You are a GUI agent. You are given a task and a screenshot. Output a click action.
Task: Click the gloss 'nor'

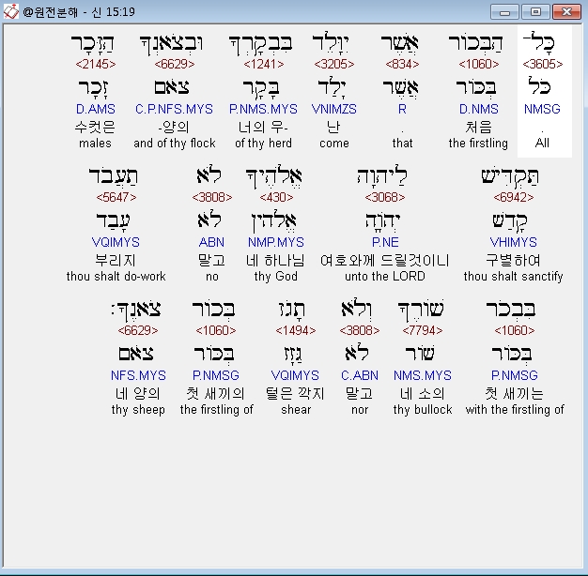pyautogui.click(x=360, y=410)
